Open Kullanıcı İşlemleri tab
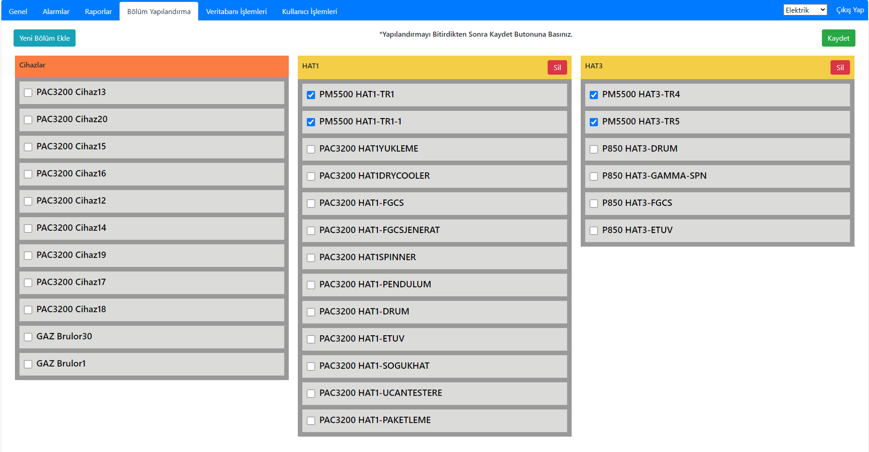 [x=310, y=11]
